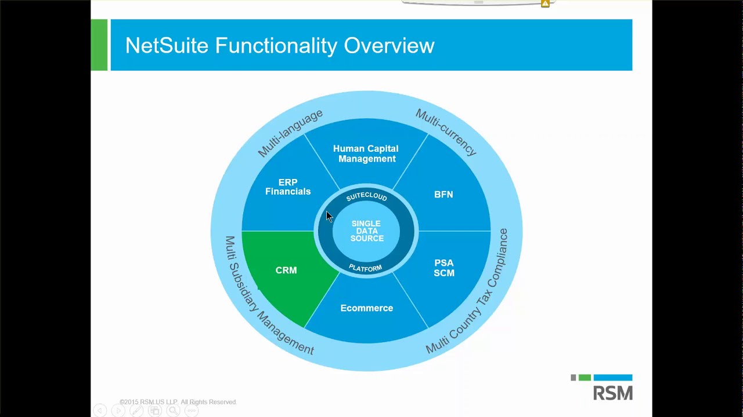Activate the slideshow zoom magnifier icon
Screen dimensions: 743x417
pos(173,411)
